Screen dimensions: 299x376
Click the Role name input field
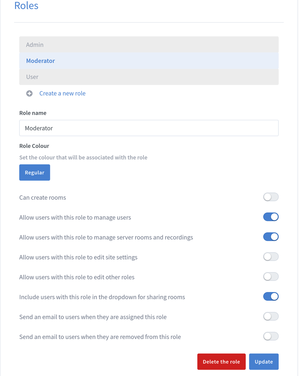149,128
